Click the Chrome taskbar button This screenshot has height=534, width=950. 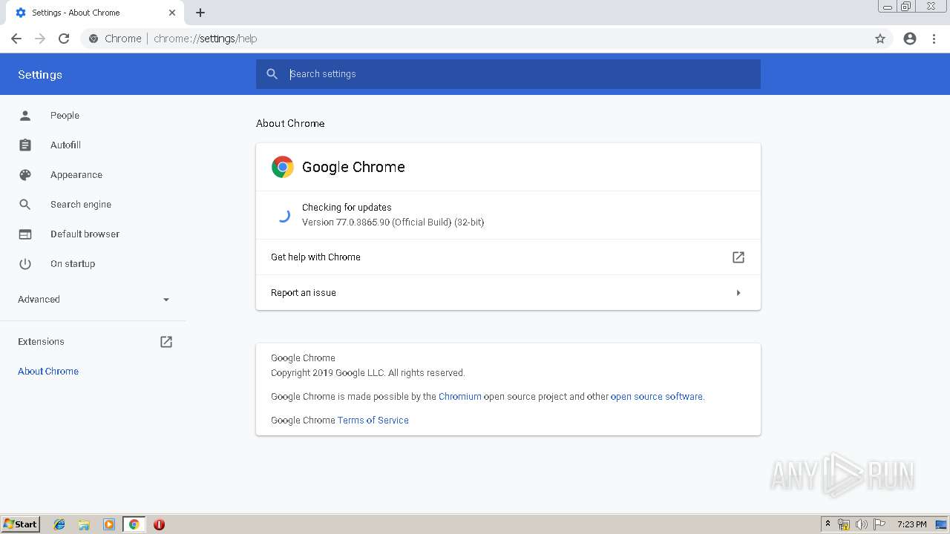tap(134, 524)
